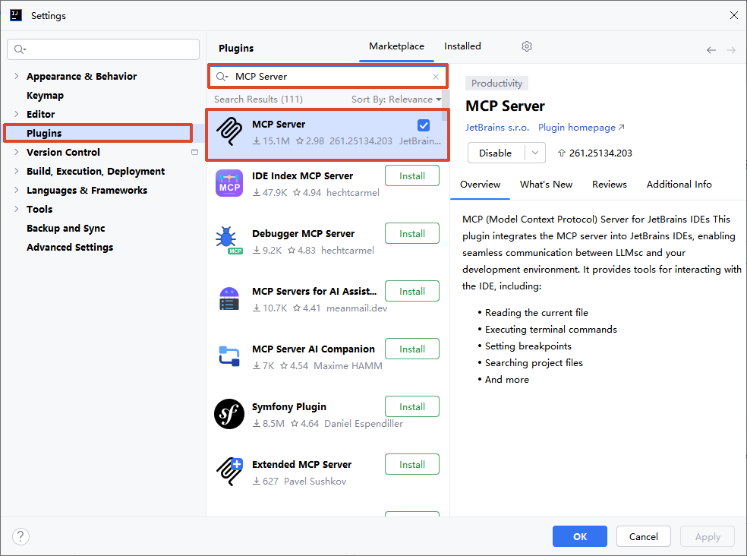Image resolution: width=747 pixels, height=556 pixels.
Task: Select Symfony Plugin title in results
Action: coord(288,407)
